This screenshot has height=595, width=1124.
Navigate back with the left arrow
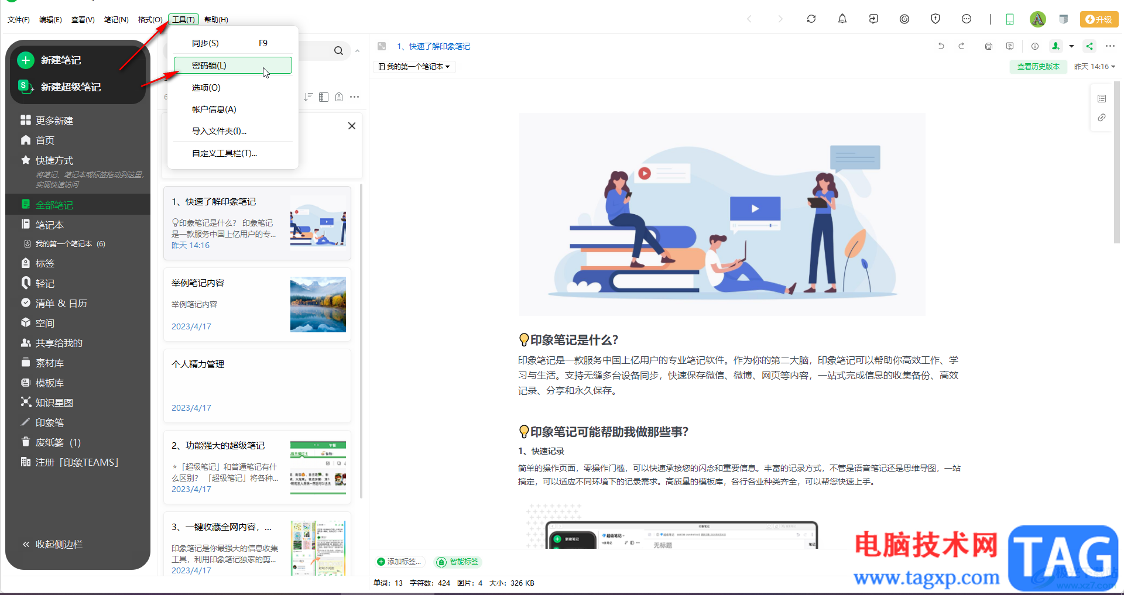click(749, 19)
